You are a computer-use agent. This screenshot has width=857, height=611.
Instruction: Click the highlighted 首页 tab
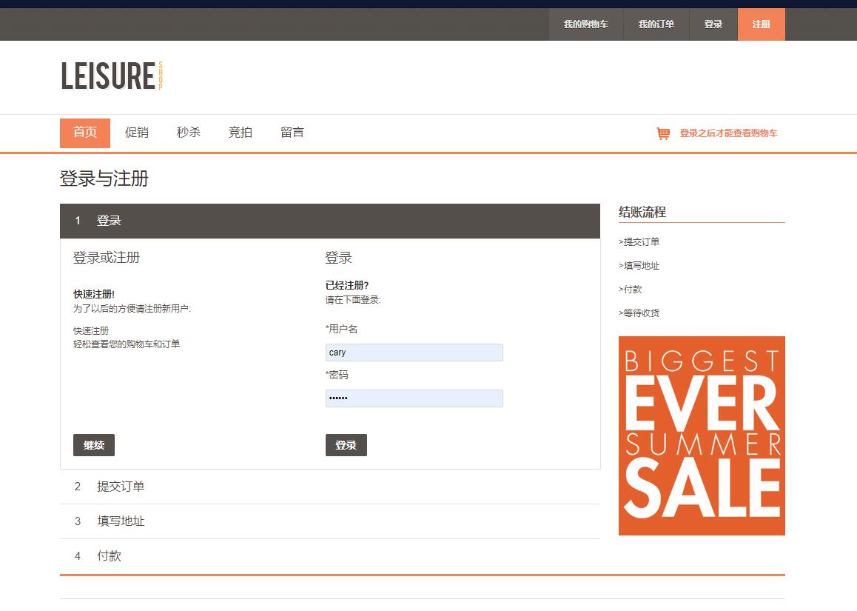(84, 133)
